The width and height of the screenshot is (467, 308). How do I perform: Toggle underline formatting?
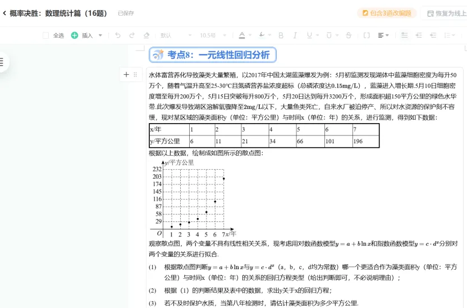309,35
